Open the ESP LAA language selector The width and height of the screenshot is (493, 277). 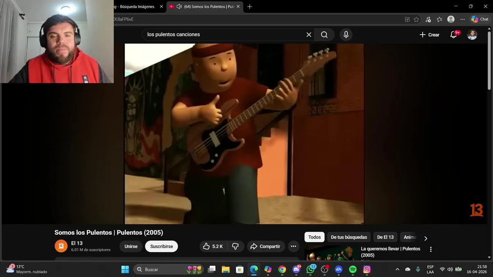click(x=430, y=269)
